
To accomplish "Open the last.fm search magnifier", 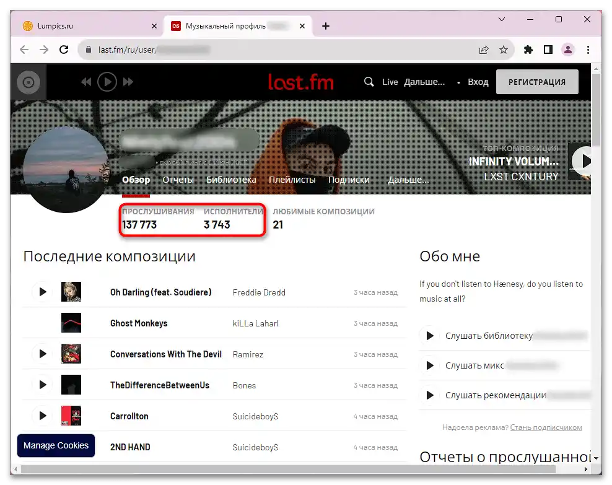I will 369,82.
